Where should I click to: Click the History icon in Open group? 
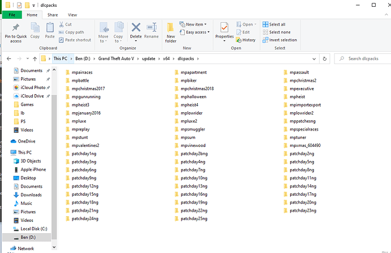click(x=245, y=40)
